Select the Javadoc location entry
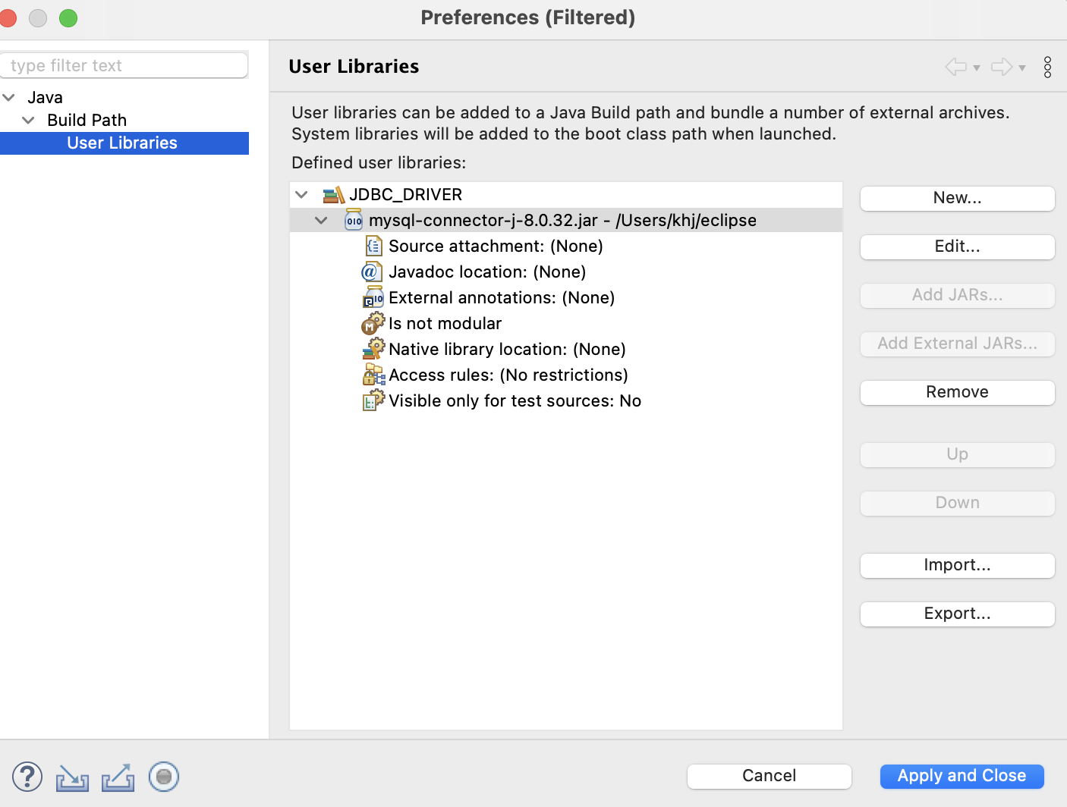 (x=486, y=272)
